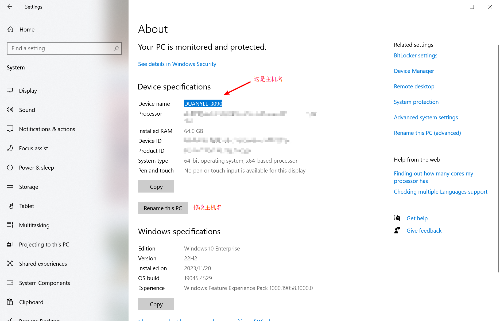Viewport: 500px width, 321px height.
Task: Open See details in Windows Security
Action: click(x=177, y=64)
